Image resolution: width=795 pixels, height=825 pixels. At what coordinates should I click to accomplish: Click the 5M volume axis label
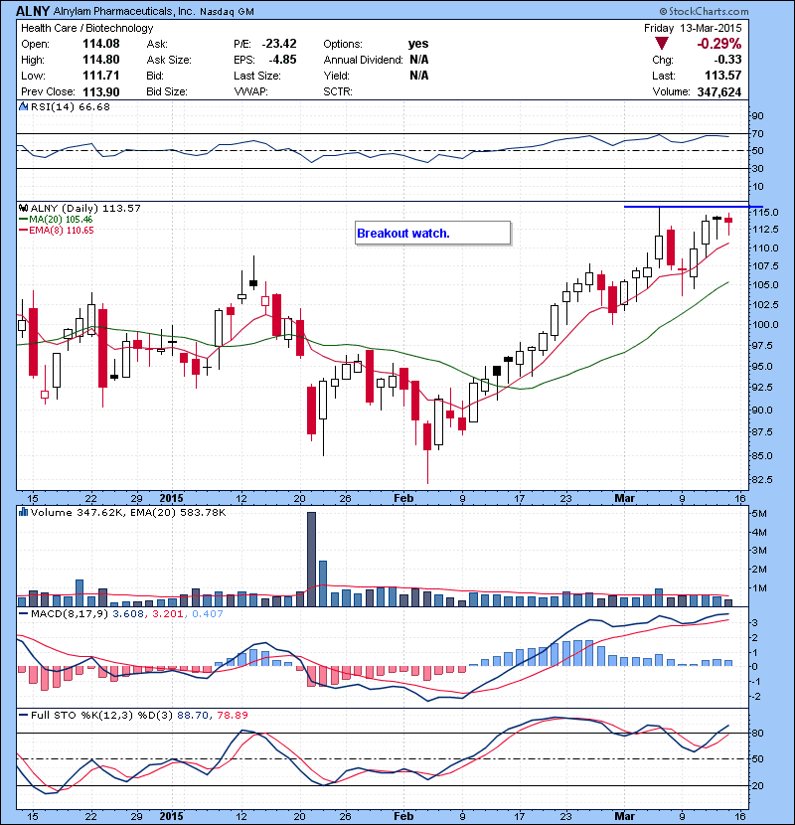tap(759, 514)
